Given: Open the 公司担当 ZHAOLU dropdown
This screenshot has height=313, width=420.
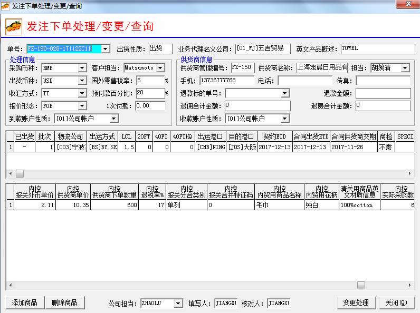Looking at the screenshot, I should 178,304.
